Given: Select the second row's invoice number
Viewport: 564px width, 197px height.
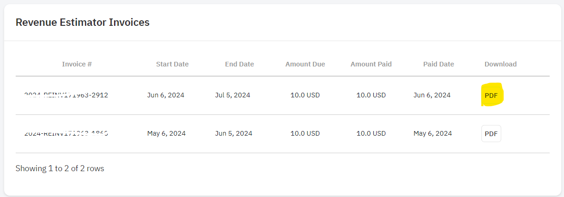Looking at the screenshot, I should tap(66, 133).
